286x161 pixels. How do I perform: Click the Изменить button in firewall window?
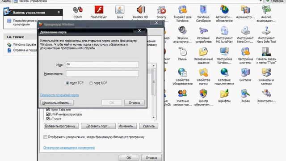click(127, 126)
